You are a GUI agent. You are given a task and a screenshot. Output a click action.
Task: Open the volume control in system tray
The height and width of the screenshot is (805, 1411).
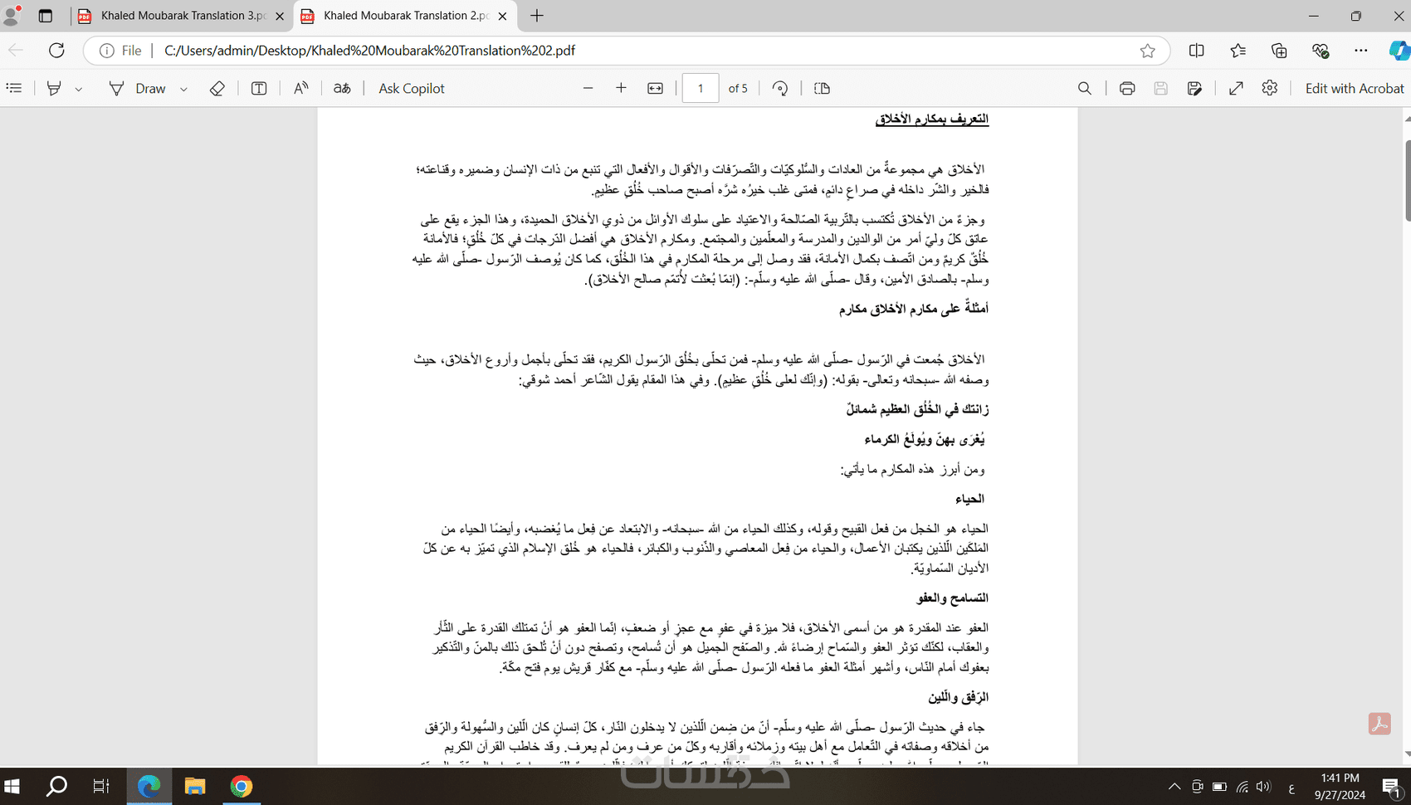coord(1264,786)
